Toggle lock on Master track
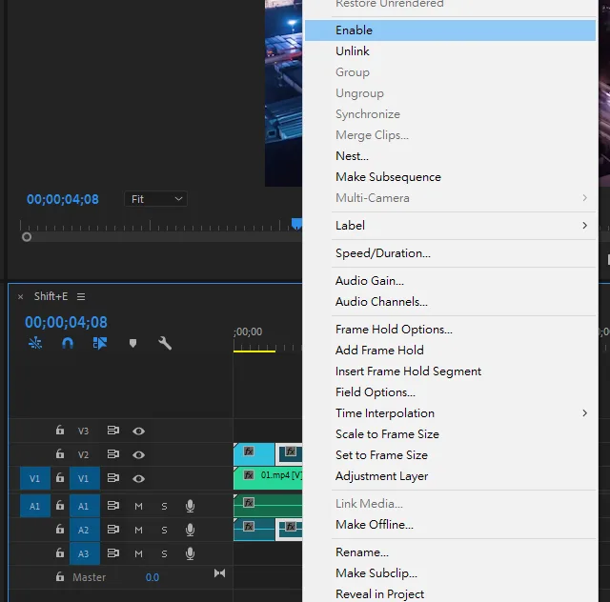This screenshot has width=610, height=602. tap(59, 576)
